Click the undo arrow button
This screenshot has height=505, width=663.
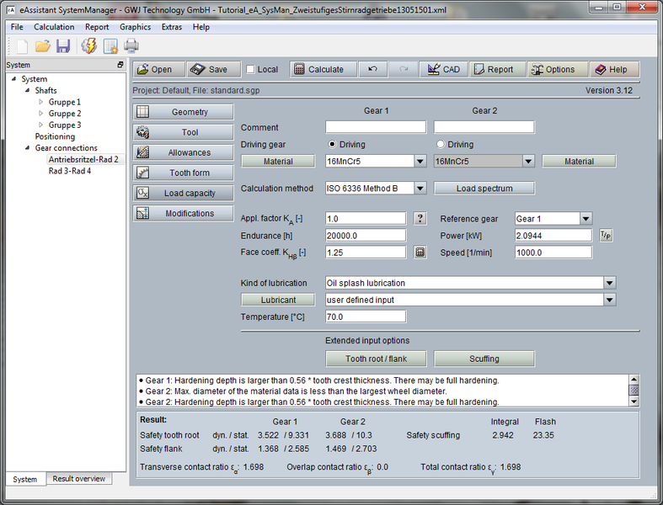tap(372, 70)
